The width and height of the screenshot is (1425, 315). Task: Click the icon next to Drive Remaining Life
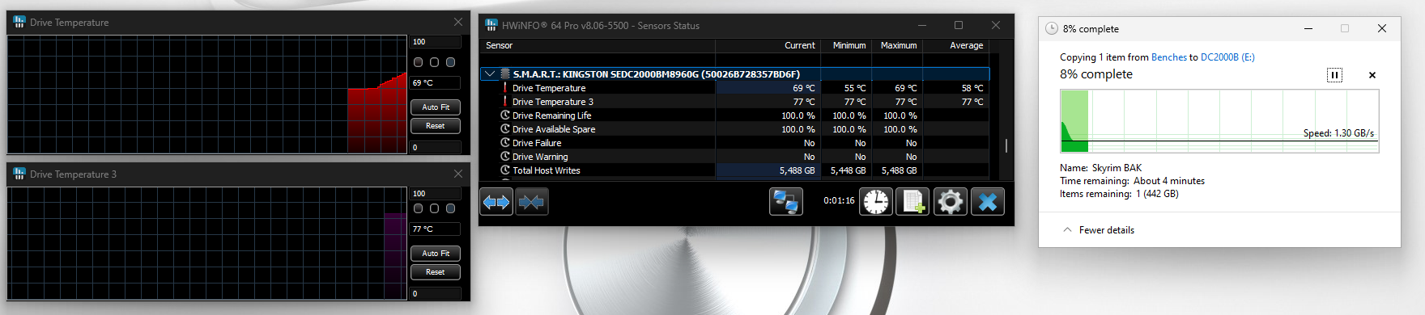(505, 115)
